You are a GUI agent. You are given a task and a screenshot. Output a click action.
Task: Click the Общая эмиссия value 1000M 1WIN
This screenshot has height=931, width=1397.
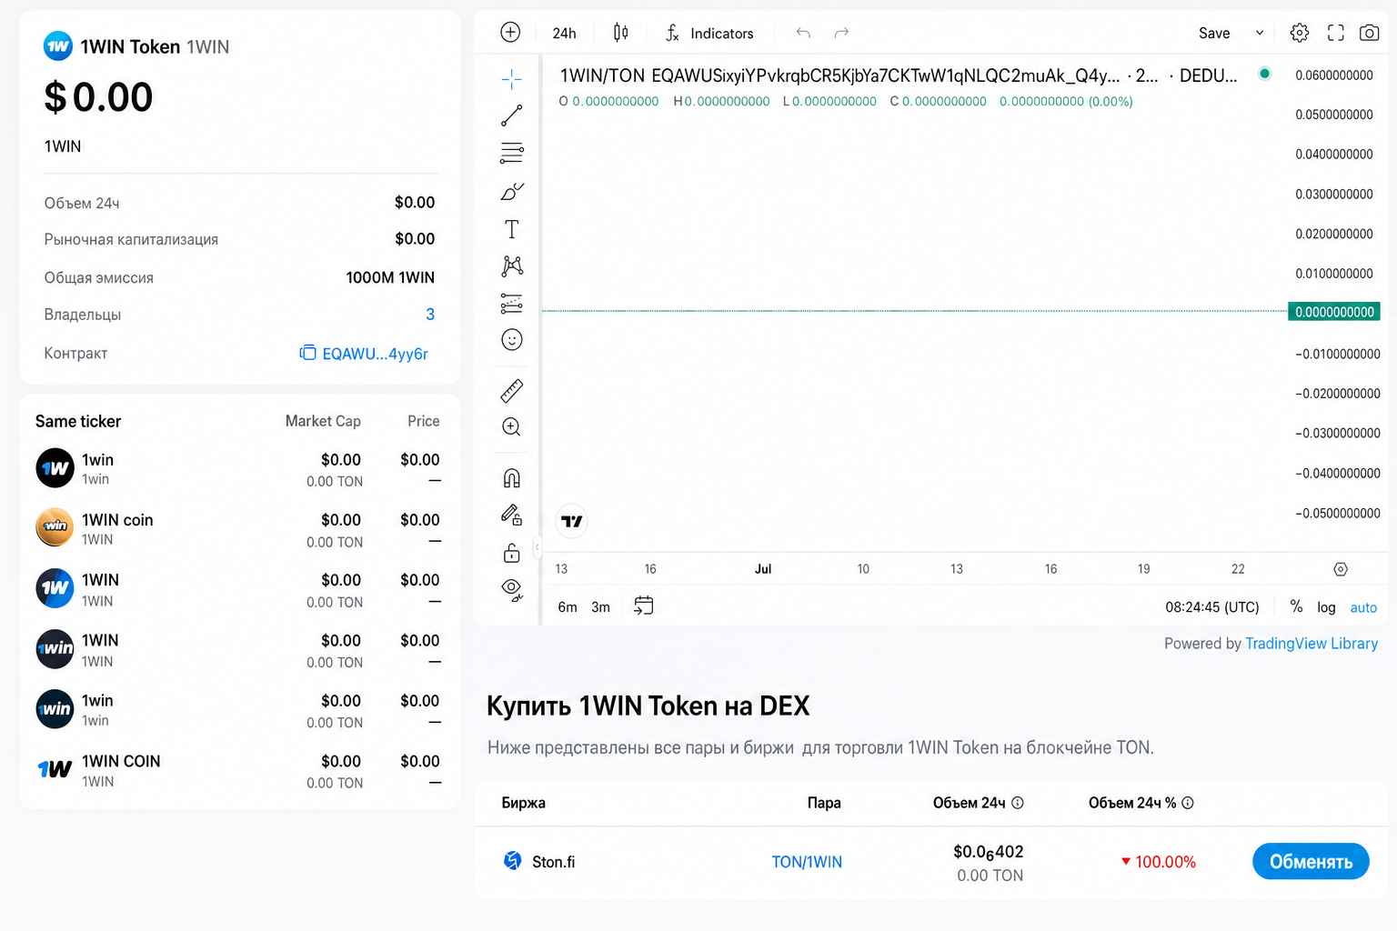pos(390,278)
